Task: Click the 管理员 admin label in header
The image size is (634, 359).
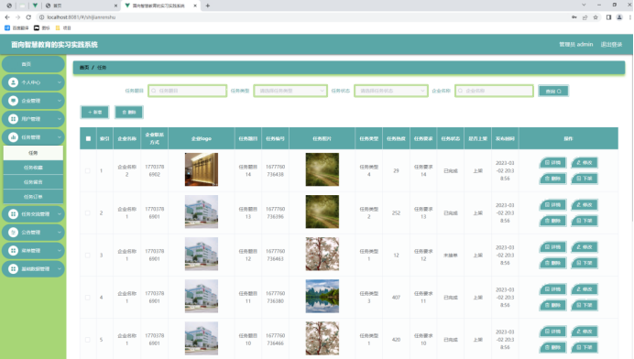Action: 575,45
